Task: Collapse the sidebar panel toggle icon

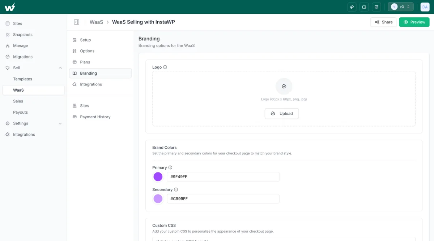Action: [76, 22]
